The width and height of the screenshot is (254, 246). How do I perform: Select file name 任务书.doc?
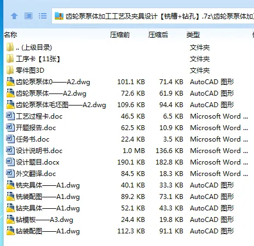click(32, 139)
